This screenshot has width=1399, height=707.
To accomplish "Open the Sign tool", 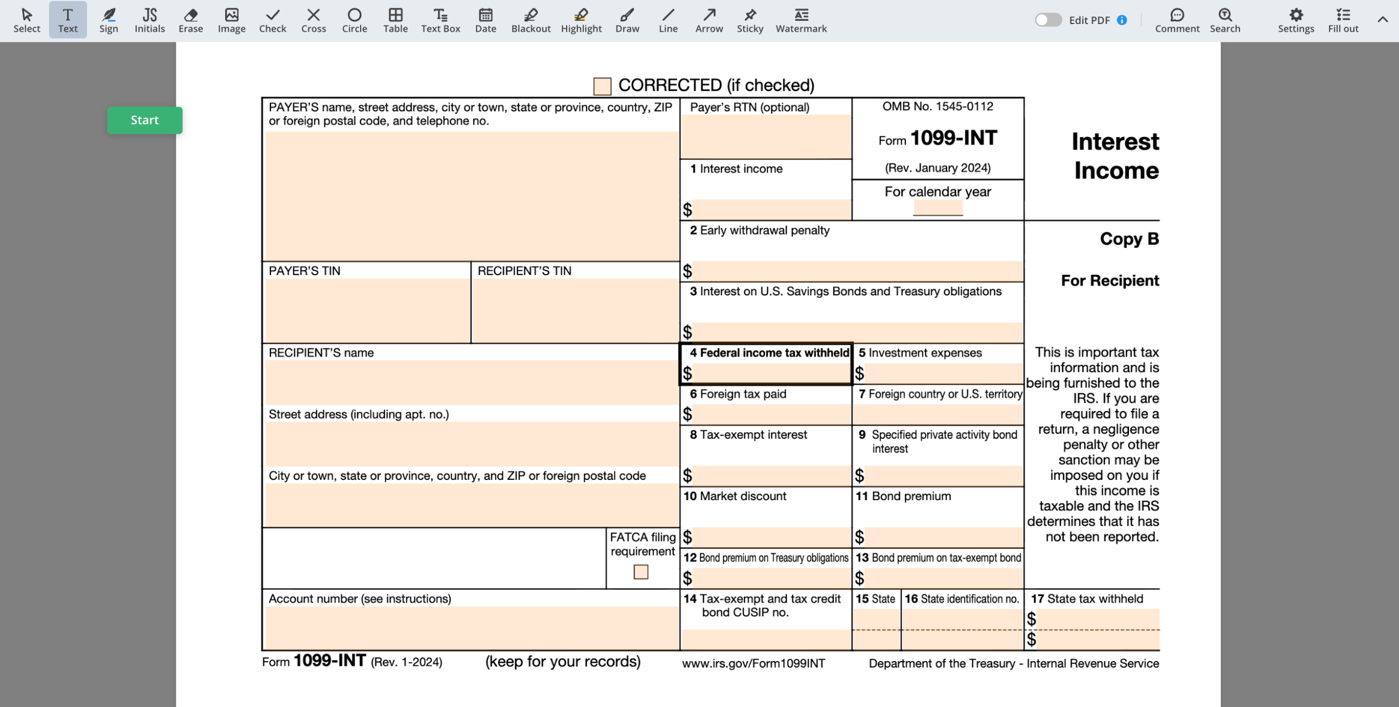I will click(109, 20).
